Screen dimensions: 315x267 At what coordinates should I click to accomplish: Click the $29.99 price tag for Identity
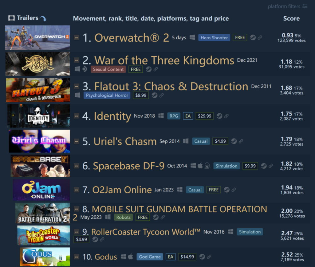point(204,116)
